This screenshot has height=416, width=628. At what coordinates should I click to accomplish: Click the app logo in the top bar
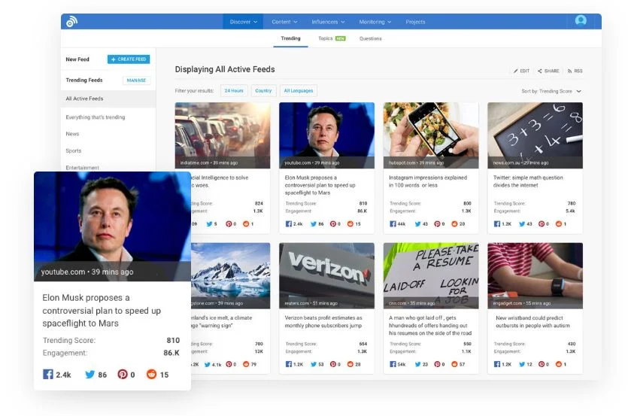coord(71,21)
